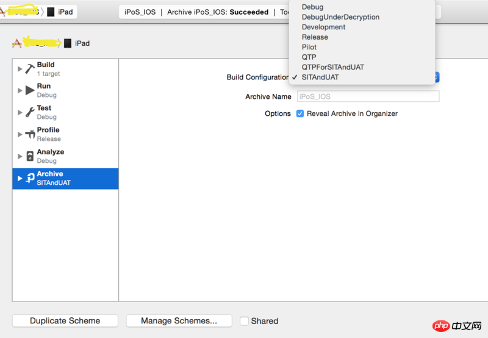Click the Test wrench icon

(30, 112)
